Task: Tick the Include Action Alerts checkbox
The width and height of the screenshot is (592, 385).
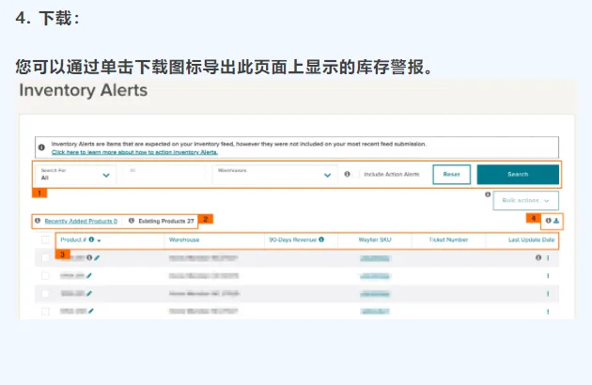Action: click(356, 175)
